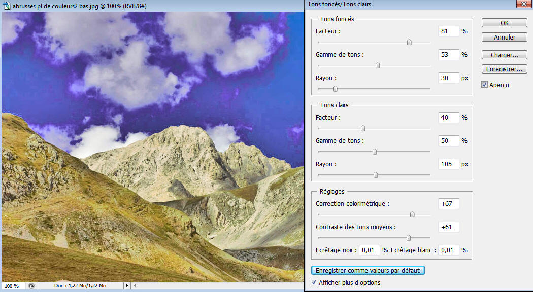Click the Annuler button

(505, 38)
